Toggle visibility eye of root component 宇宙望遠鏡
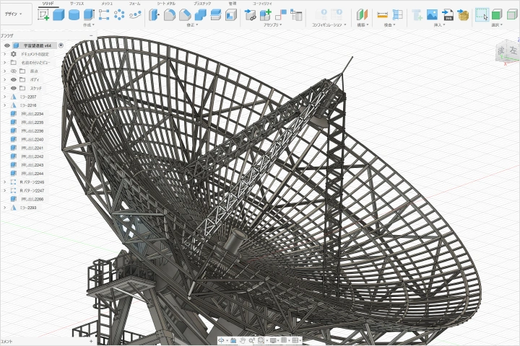This screenshot has width=520, height=346. [x=6, y=45]
